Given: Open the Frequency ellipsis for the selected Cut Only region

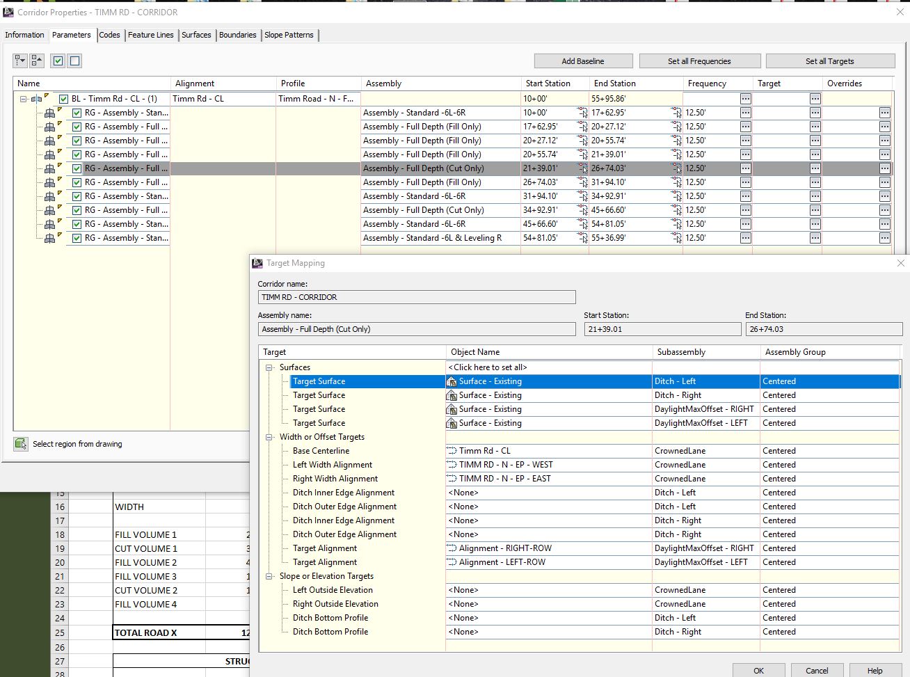Looking at the screenshot, I should (x=745, y=168).
